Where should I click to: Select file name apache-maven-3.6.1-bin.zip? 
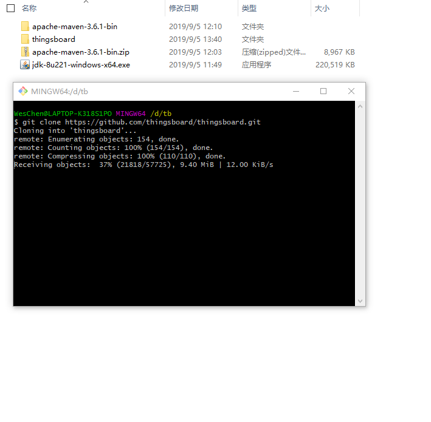coord(81,52)
